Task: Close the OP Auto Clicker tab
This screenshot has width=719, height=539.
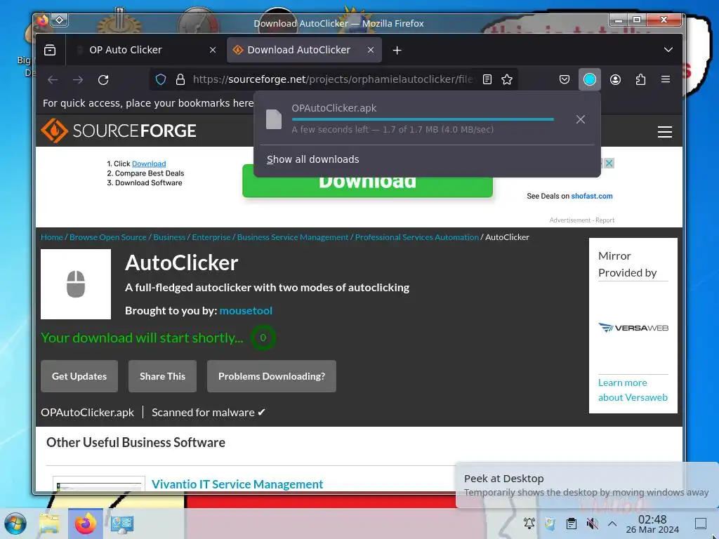Action: (x=213, y=50)
